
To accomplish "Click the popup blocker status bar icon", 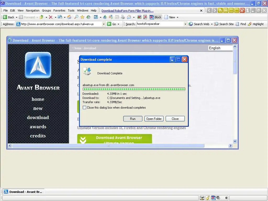I will (x=213, y=198).
